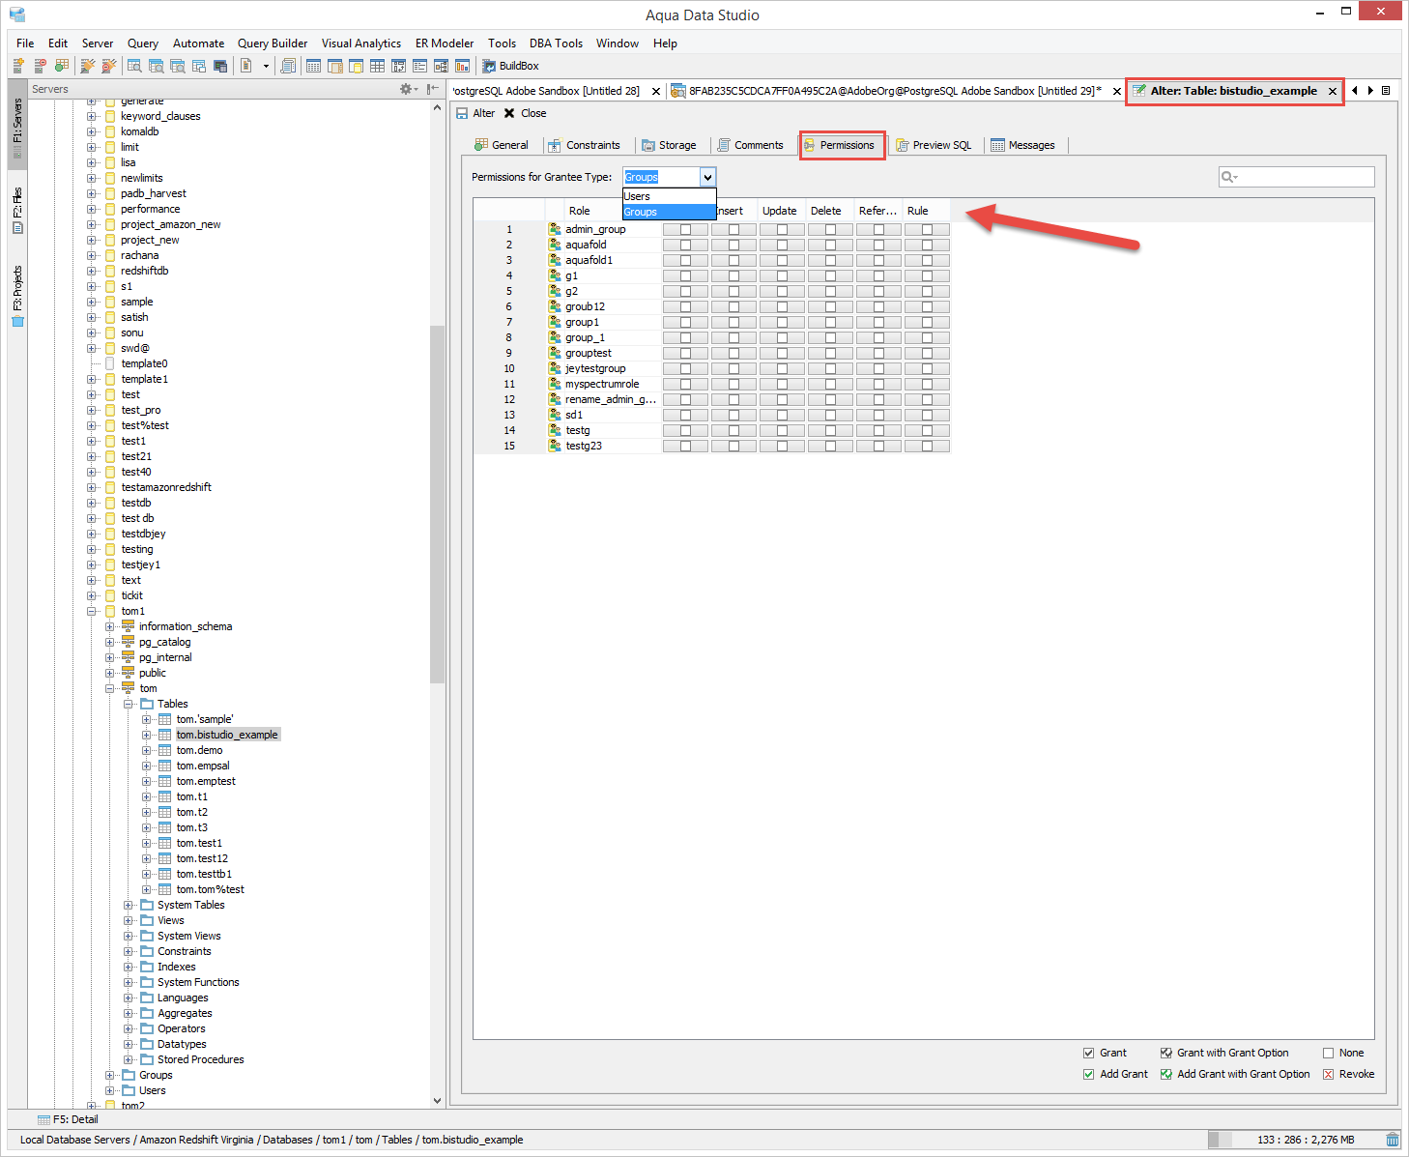Open the Grantee Type dropdown arrow
Image resolution: width=1409 pixels, height=1157 pixels.
(707, 177)
